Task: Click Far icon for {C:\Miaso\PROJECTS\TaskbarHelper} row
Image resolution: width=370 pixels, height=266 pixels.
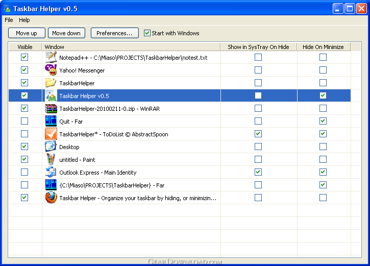Action: [51, 185]
